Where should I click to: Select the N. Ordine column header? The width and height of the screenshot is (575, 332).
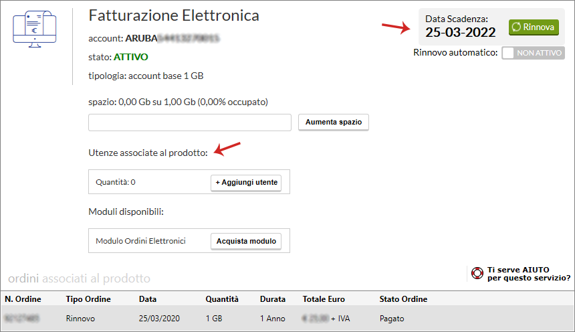click(24, 299)
